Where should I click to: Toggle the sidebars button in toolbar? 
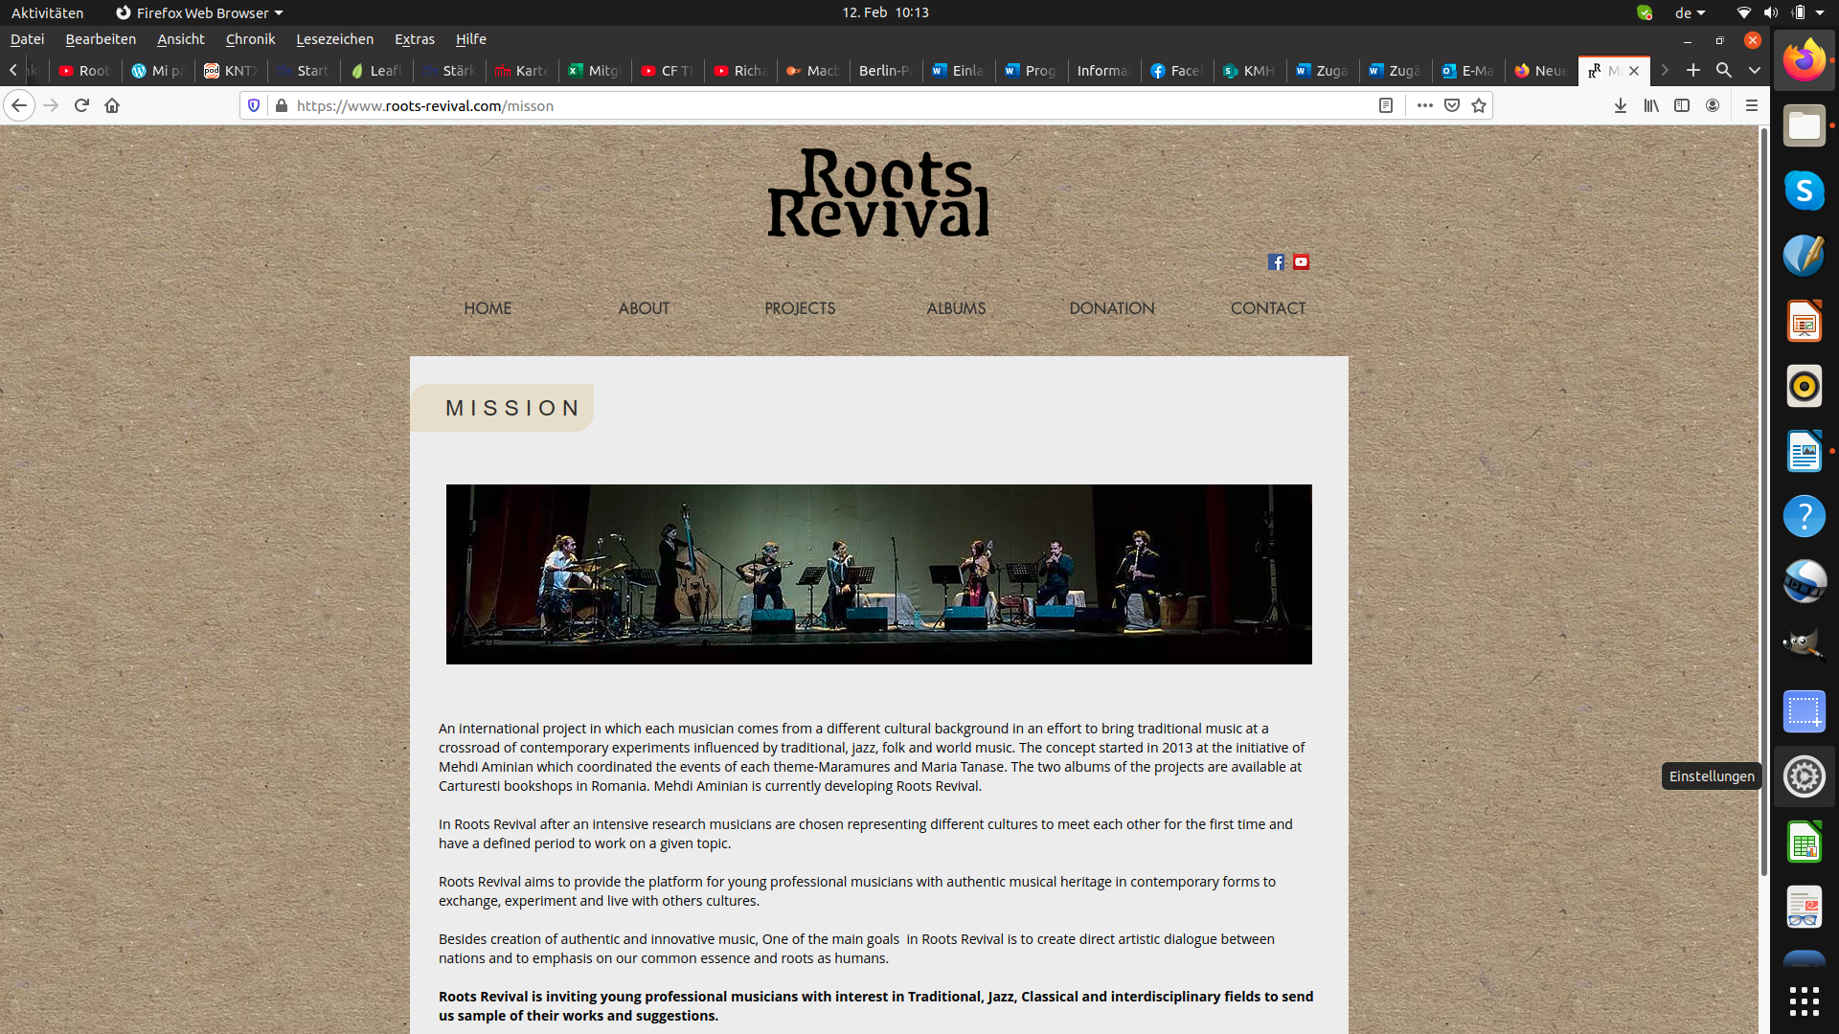pos(1682,105)
